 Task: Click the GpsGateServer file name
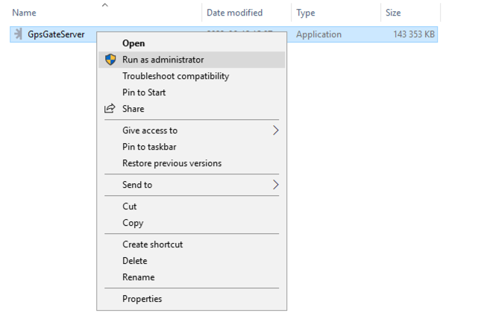coord(56,34)
